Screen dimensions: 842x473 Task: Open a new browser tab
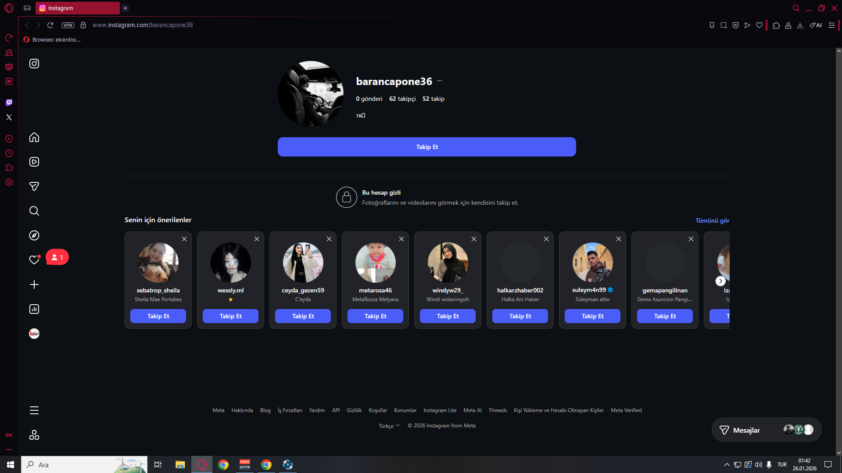[x=125, y=8]
